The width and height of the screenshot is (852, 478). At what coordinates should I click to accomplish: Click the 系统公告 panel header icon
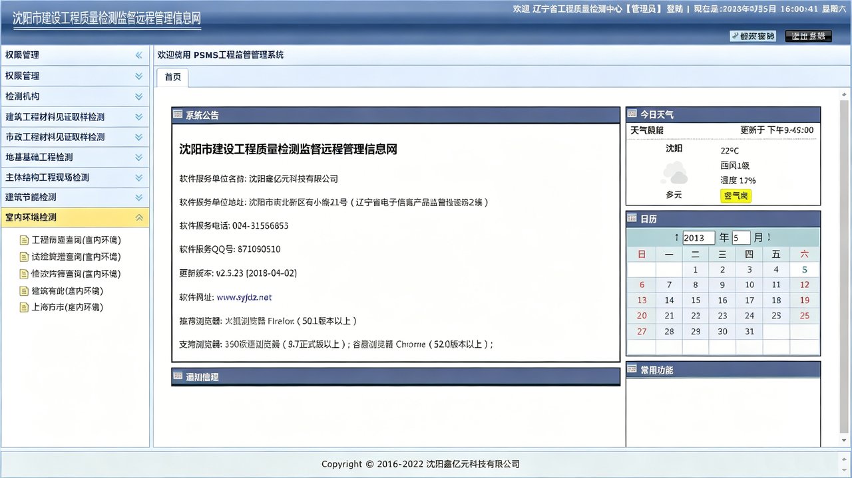tap(178, 114)
